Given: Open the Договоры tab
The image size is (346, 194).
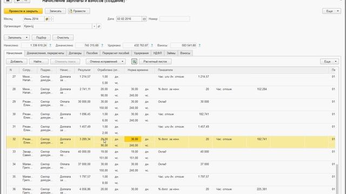Looking at the screenshot, I should point(75,53).
